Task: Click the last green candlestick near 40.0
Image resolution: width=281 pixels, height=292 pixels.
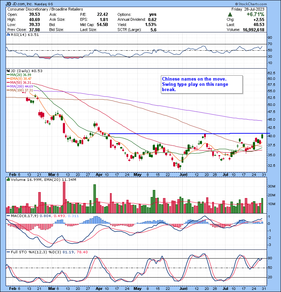Action: pyautogui.click(x=262, y=136)
